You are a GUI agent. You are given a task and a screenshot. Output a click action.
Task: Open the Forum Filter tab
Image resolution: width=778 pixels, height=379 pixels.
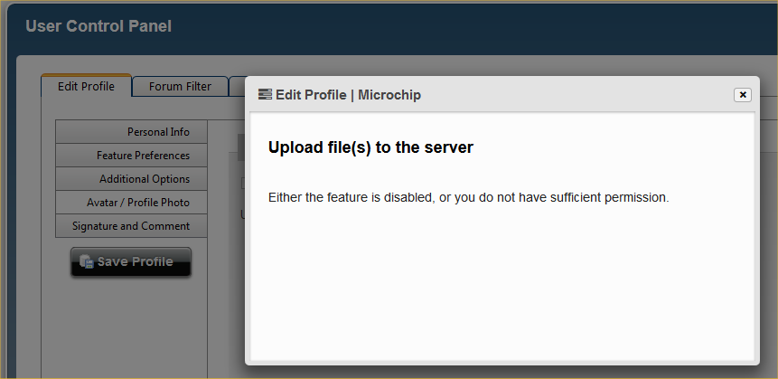180,87
